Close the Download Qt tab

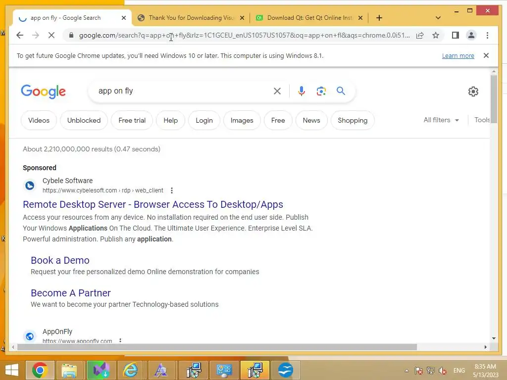[x=360, y=18]
